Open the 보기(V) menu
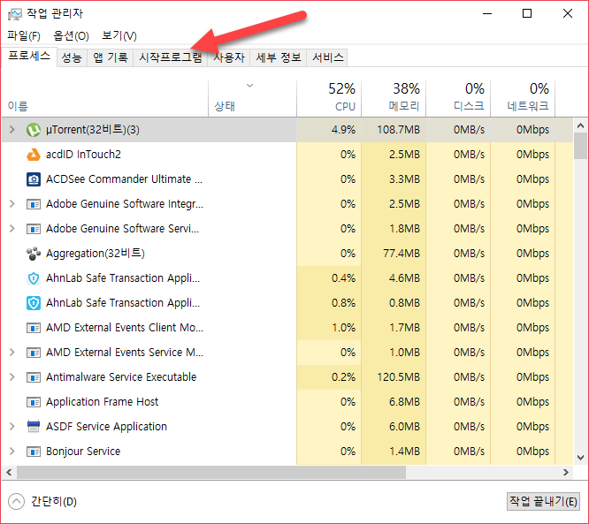589x524 pixels. pos(119,36)
